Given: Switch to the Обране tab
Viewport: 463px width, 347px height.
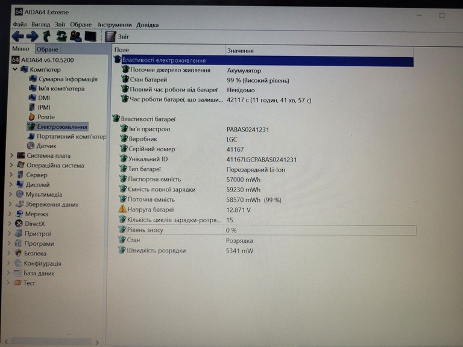Looking at the screenshot, I should coord(47,49).
